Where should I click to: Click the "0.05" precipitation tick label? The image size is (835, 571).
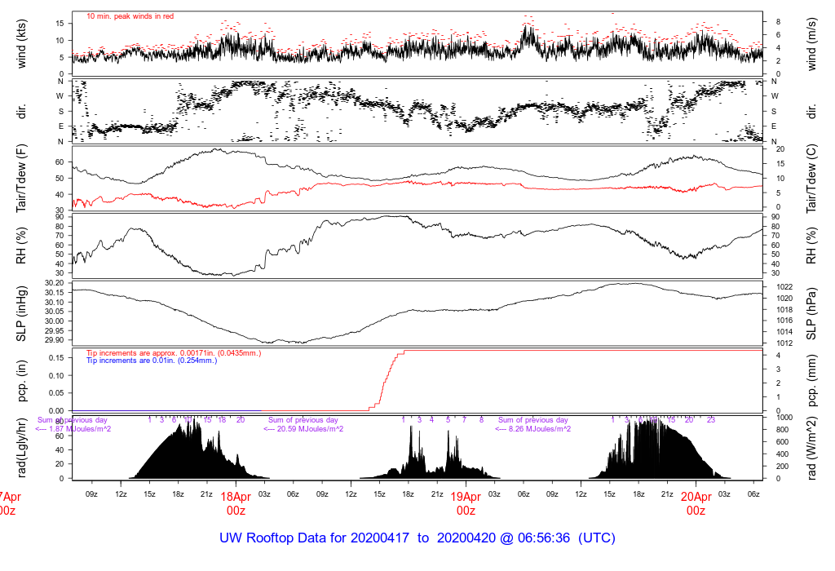point(56,393)
